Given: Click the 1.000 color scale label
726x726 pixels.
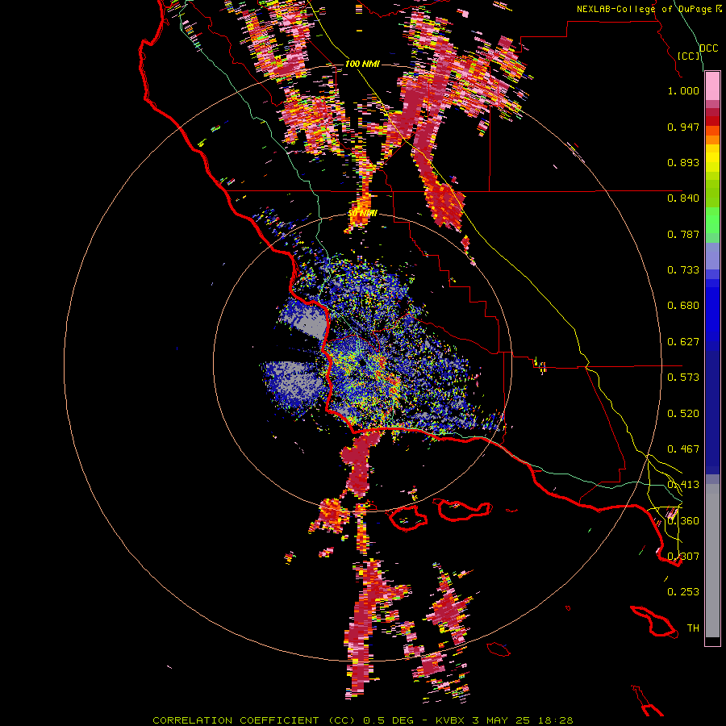Looking at the screenshot, I should click(x=683, y=90).
